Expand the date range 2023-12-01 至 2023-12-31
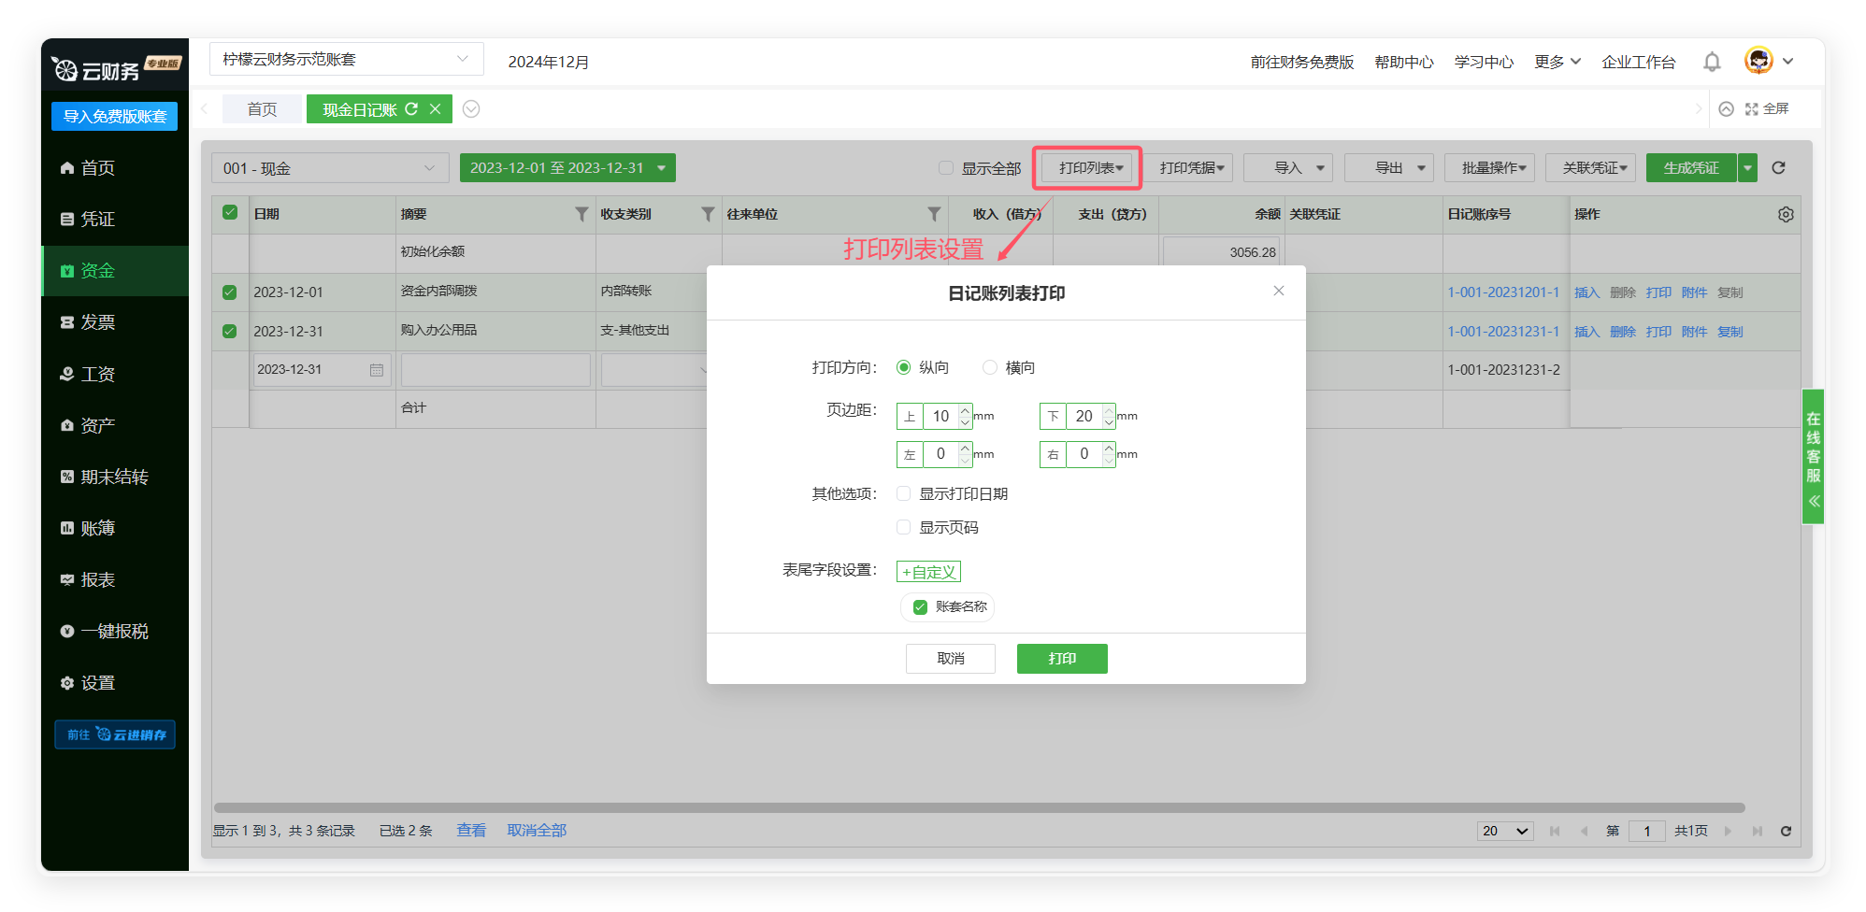This screenshot has width=1866, height=912. pos(567,168)
